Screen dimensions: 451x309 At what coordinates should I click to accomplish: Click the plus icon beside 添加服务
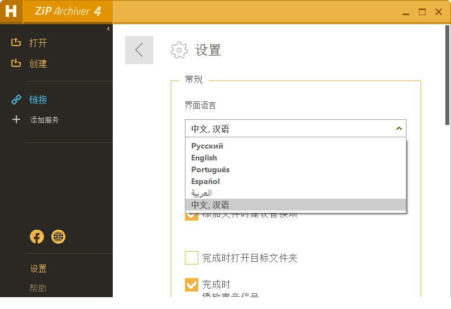point(16,119)
